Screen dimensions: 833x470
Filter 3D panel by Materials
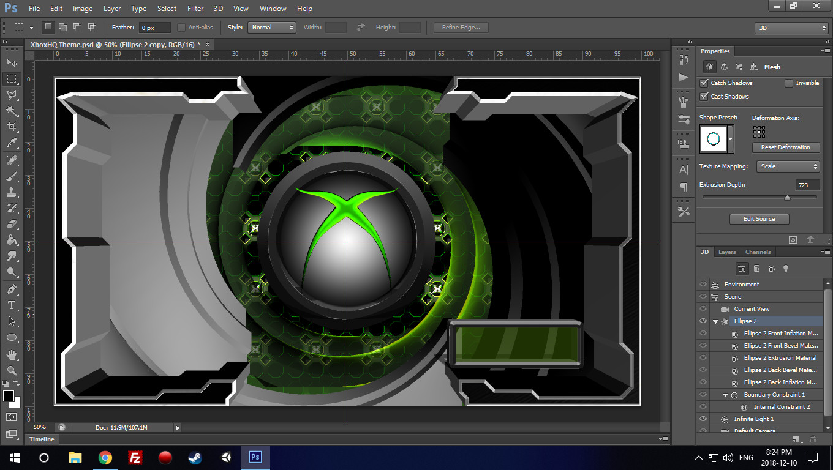point(771,269)
